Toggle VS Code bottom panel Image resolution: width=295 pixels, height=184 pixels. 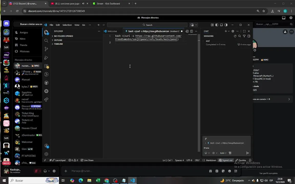coord(222,25)
